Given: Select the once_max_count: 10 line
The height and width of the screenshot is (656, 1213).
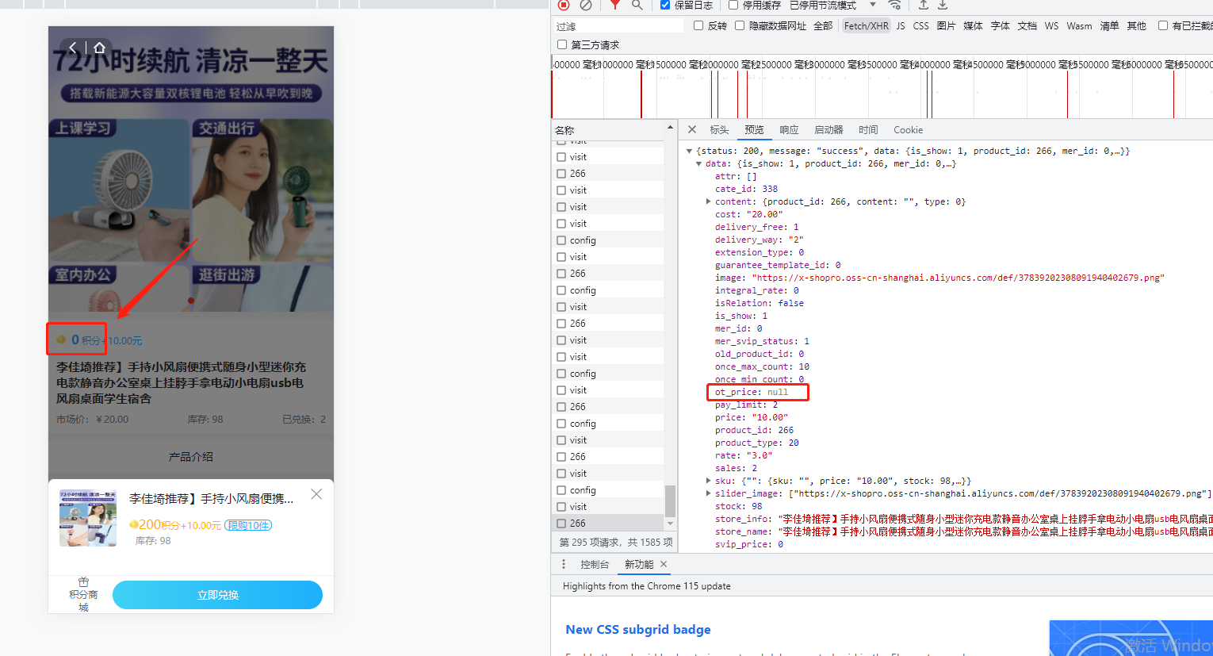Looking at the screenshot, I should (762, 366).
